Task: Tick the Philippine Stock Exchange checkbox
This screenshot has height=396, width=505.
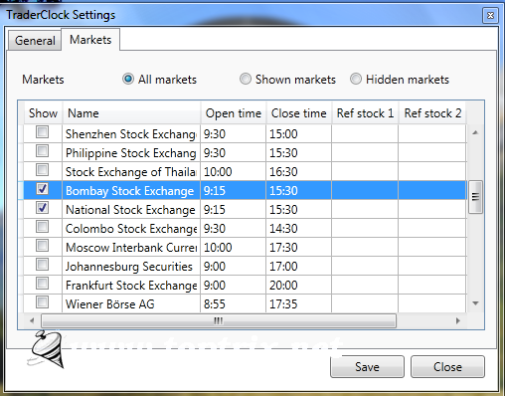Action: pyautogui.click(x=42, y=150)
